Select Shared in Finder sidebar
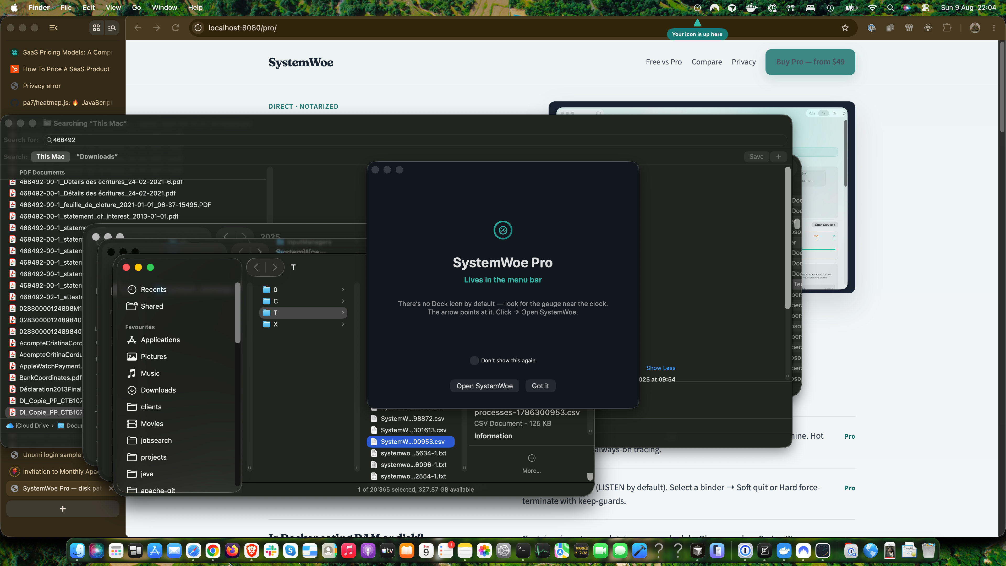The width and height of the screenshot is (1006, 566). coord(152,306)
